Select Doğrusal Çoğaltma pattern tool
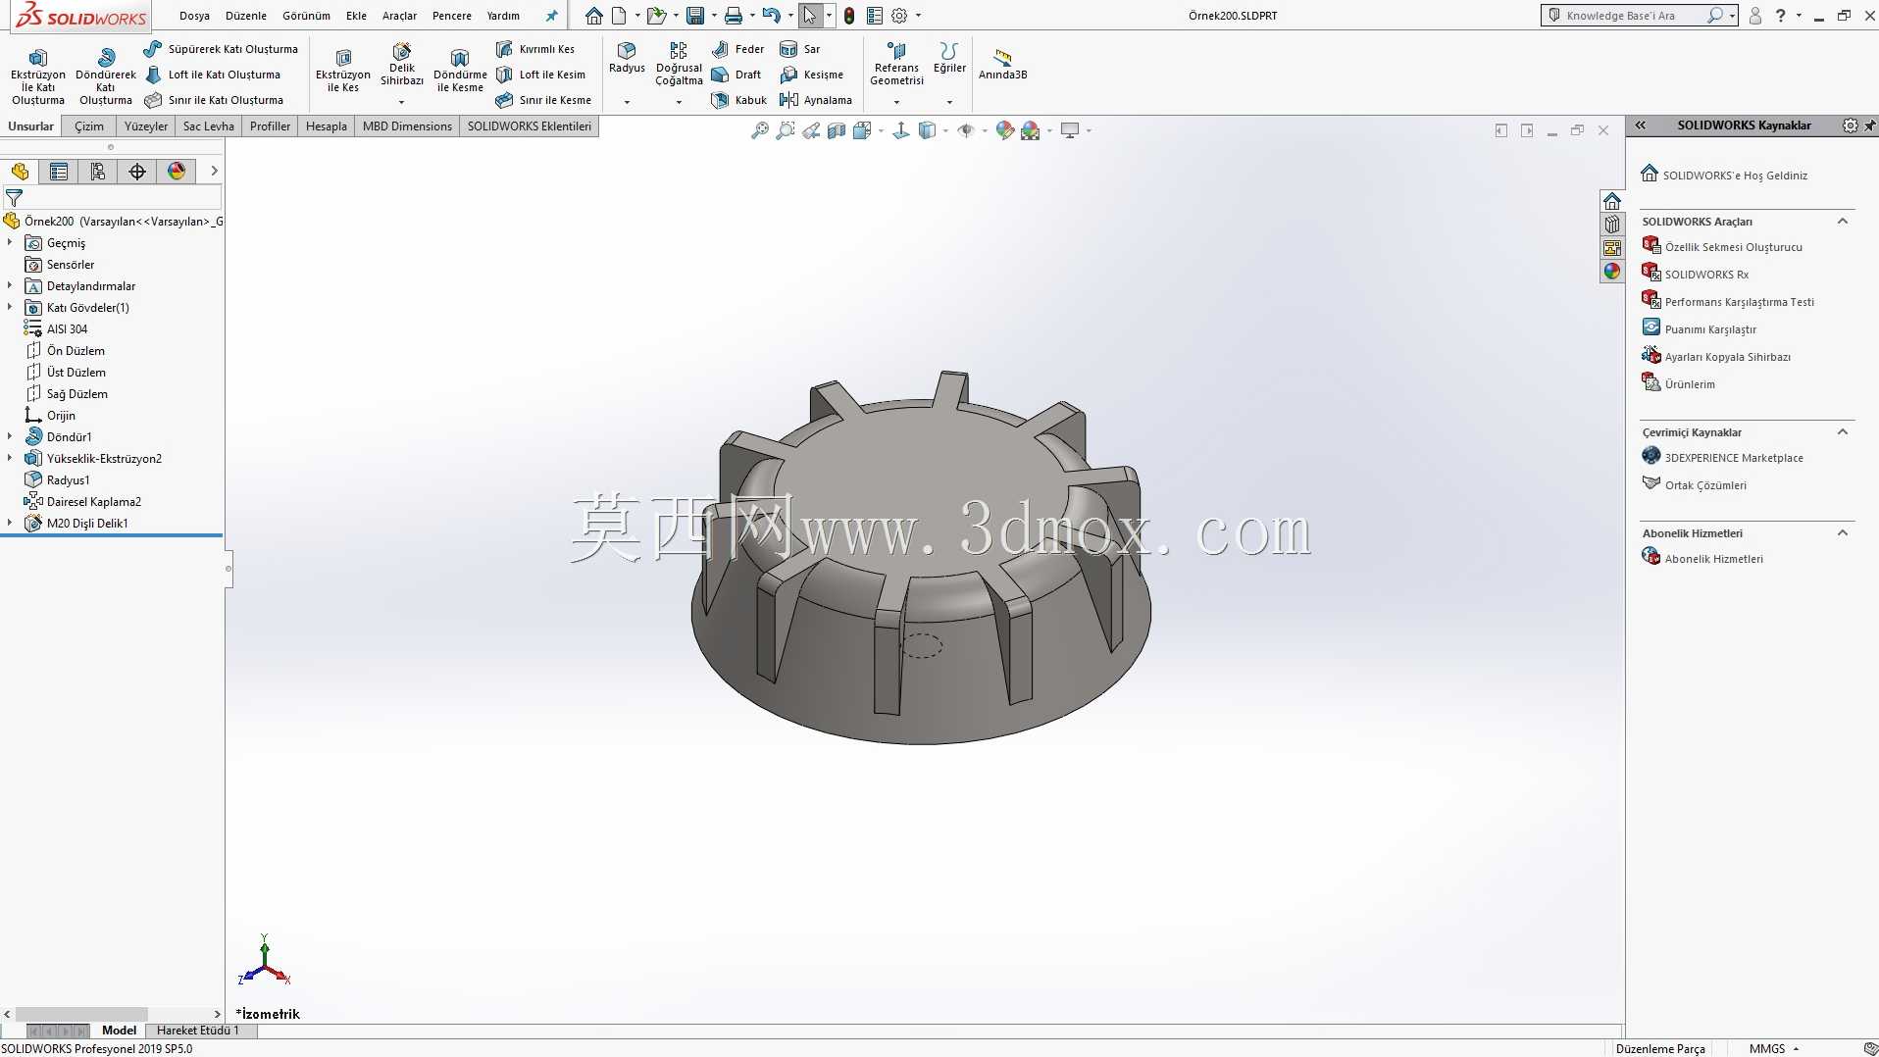Image resolution: width=1879 pixels, height=1057 pixels. [x=679, y=65]
